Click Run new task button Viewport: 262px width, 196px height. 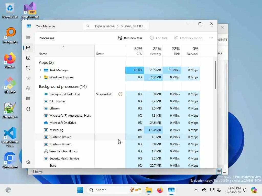[130, 38]
